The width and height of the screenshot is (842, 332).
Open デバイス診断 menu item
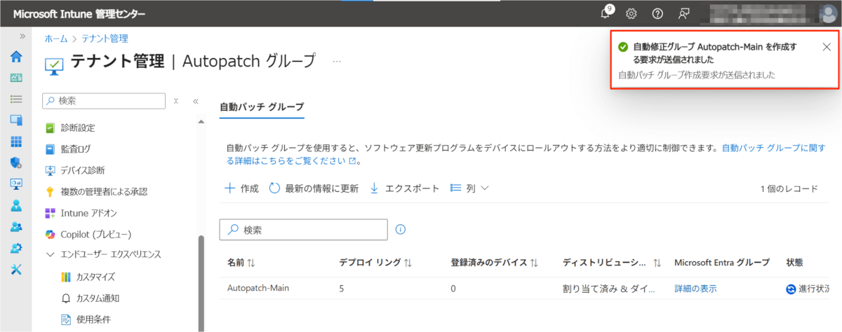[82, 170]
